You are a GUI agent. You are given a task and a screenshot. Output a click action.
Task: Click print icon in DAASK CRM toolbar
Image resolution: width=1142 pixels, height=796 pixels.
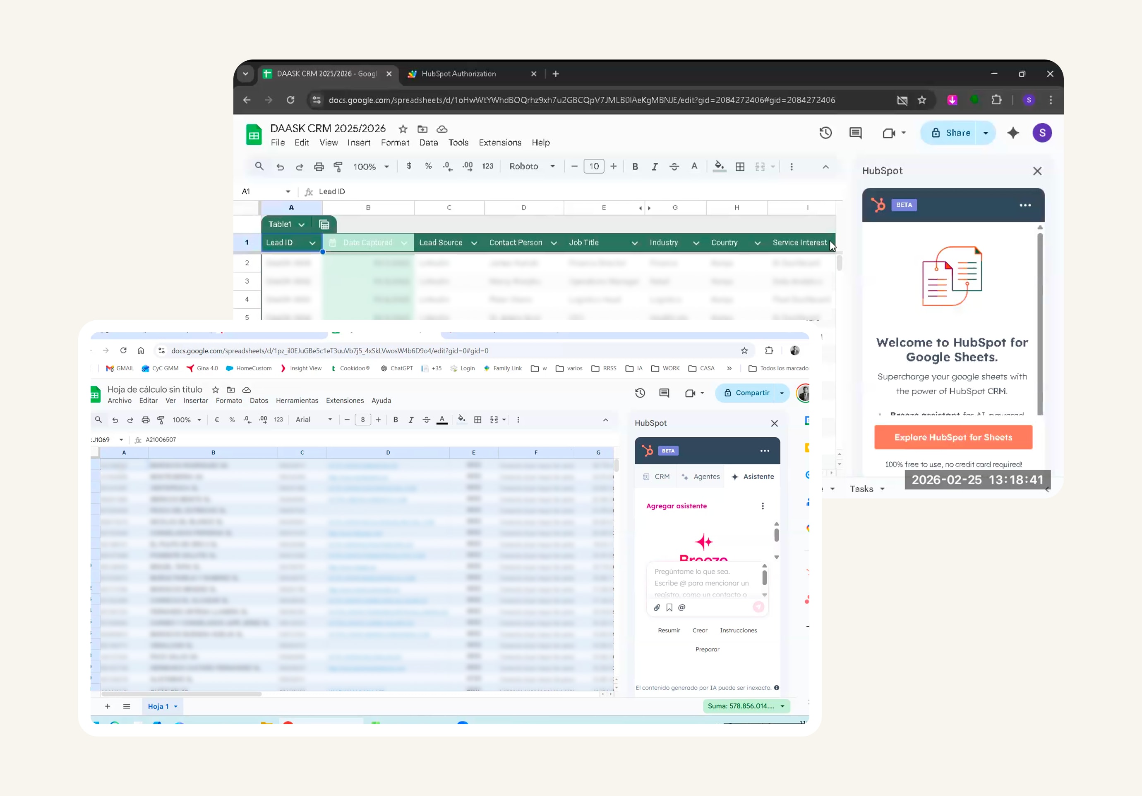[x=319, y=167]
